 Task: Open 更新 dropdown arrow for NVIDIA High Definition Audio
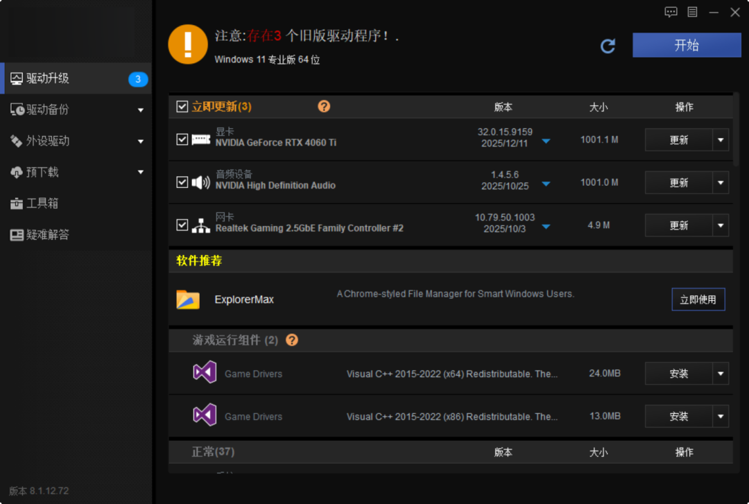coord(721,182)
